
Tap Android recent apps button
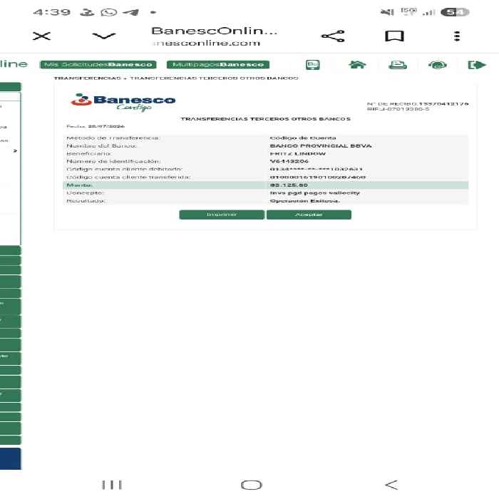(x=112, y=485)
